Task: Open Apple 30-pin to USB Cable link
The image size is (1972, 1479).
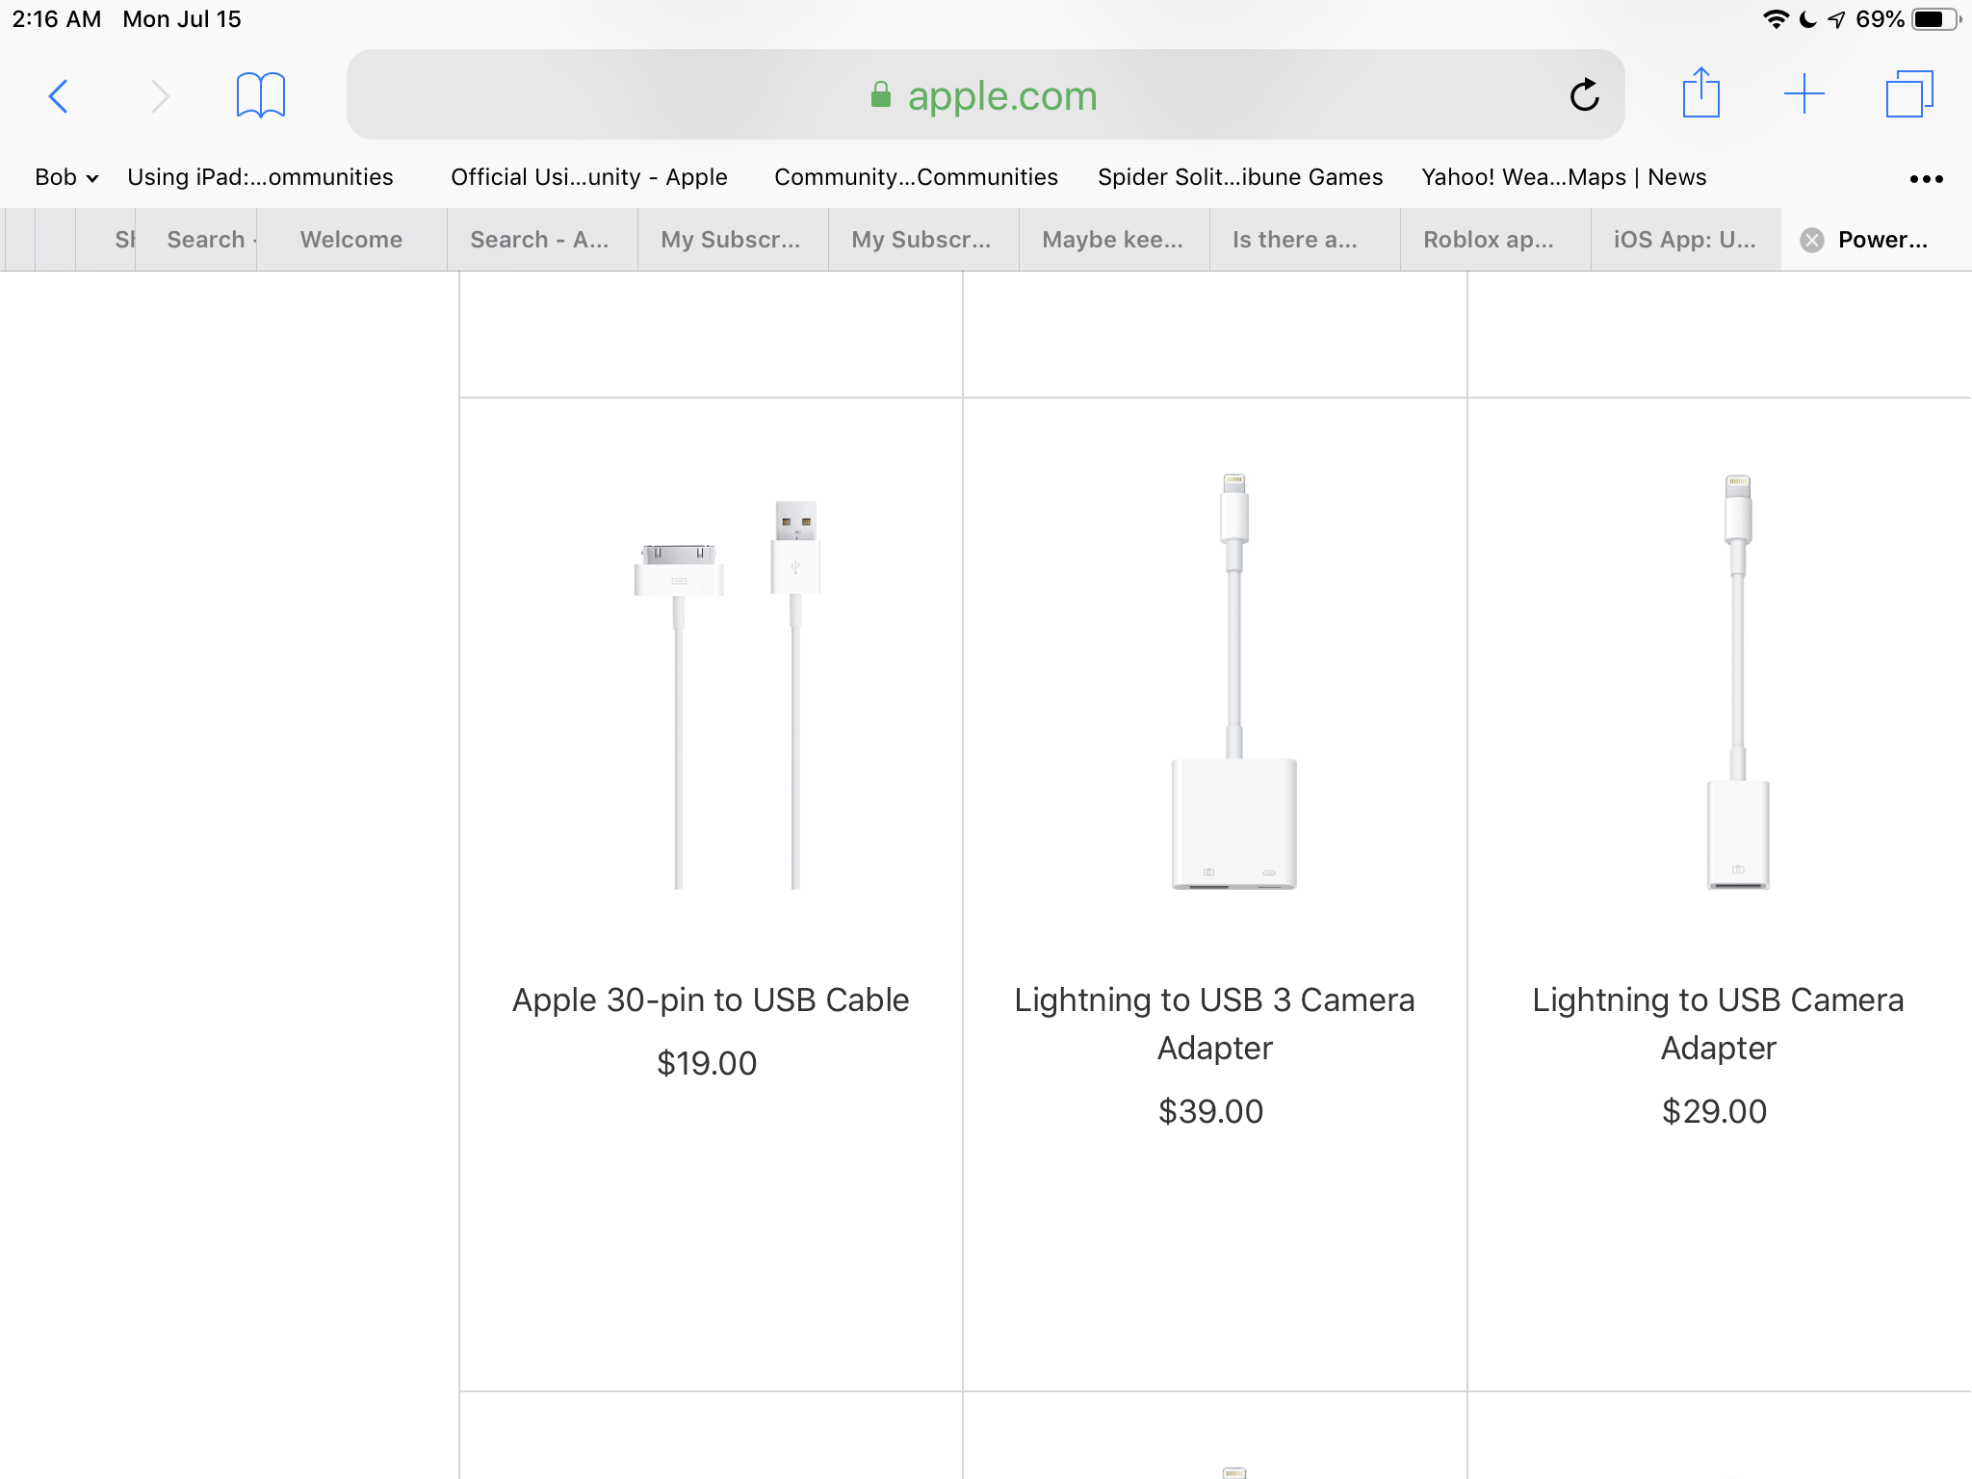Action: [710, 999]
